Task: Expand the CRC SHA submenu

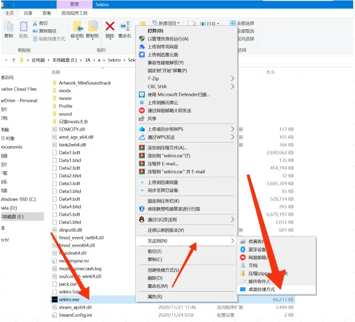Action: pyautogui.click(x=187, y=86)
